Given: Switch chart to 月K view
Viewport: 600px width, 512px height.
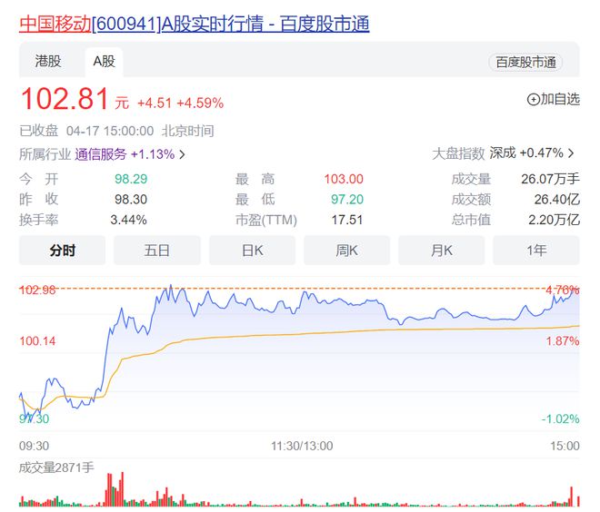Looking at the screenshot, I should (x=442, y=251).
